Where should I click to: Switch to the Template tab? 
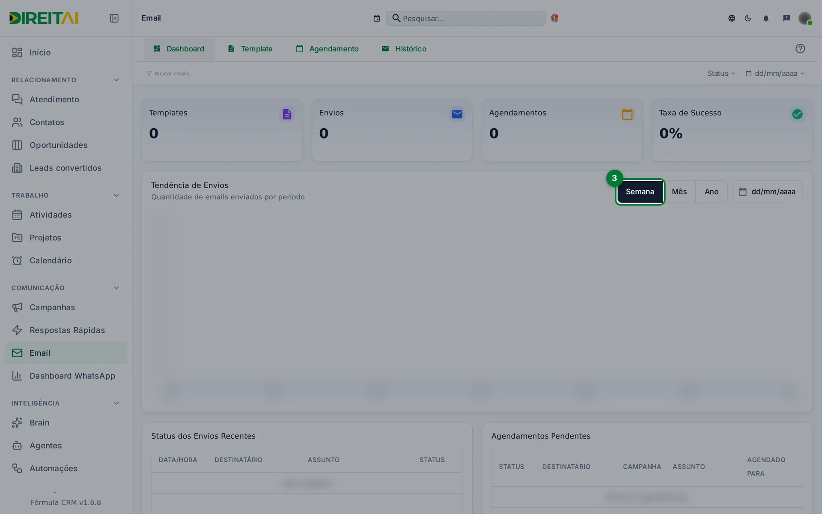(250, 49)
